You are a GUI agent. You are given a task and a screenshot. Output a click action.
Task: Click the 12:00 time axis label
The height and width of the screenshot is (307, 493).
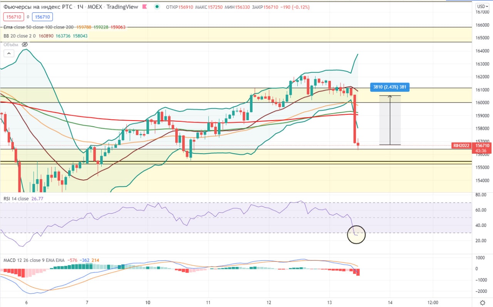[433, 302]
